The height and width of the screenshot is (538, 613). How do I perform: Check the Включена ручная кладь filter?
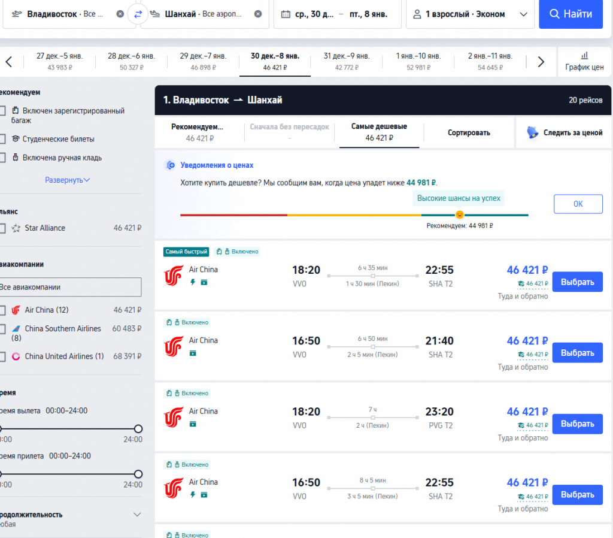click(2, 158)
